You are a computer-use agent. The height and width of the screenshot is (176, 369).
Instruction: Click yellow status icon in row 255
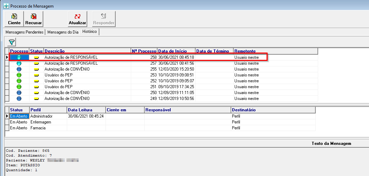click(x=36, y=69)
